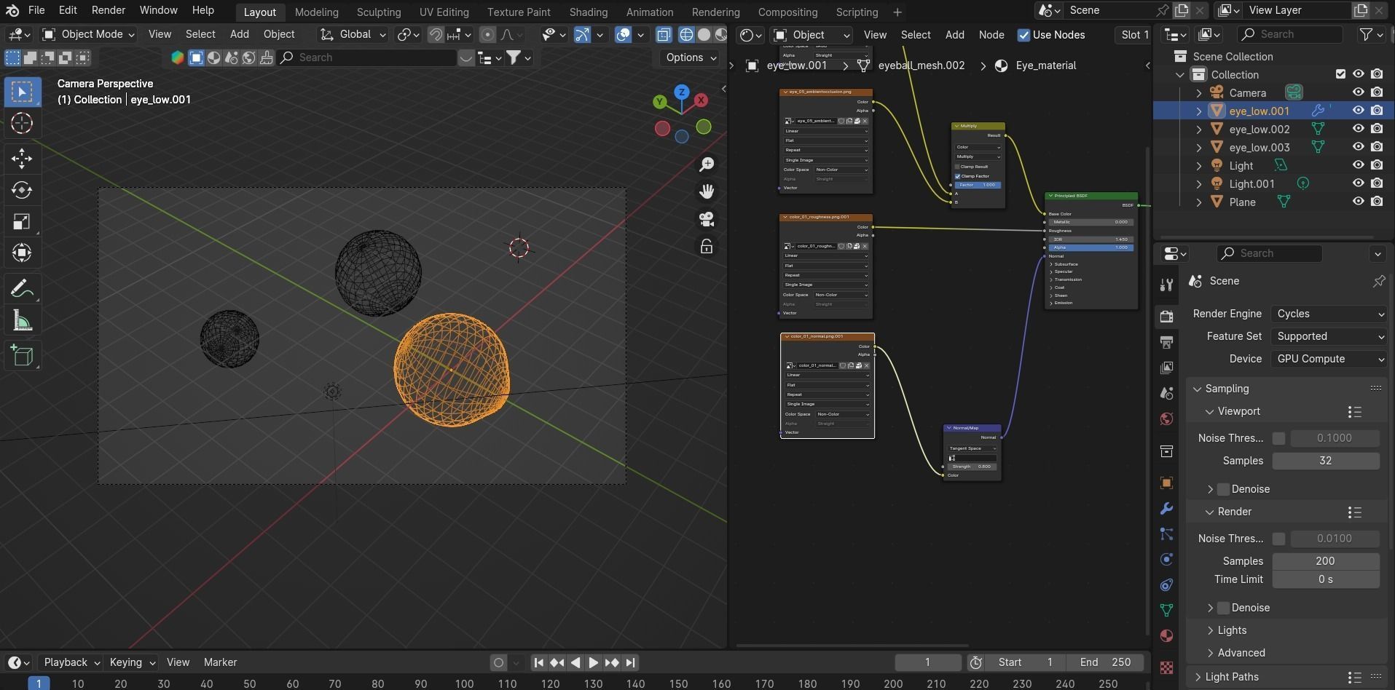This screenshot has height=690, width=1395.
Task: Click the Blender logo menu icon
Action: click(x=12, y=10)
